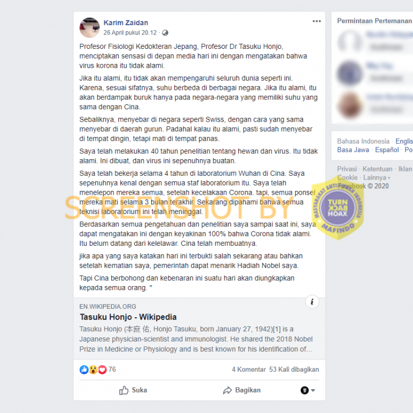Click the Suka thumbs-up button

(133, 390)
